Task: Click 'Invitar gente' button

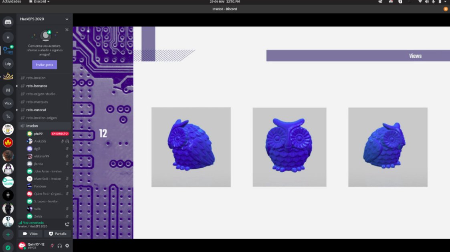Action: [x=44, y=65]
